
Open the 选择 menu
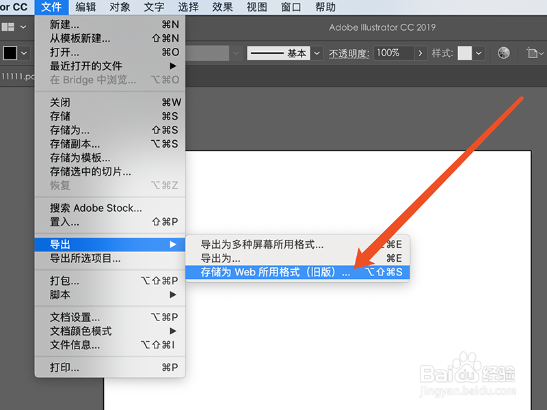pyautogui.click(x=188, y=7)
